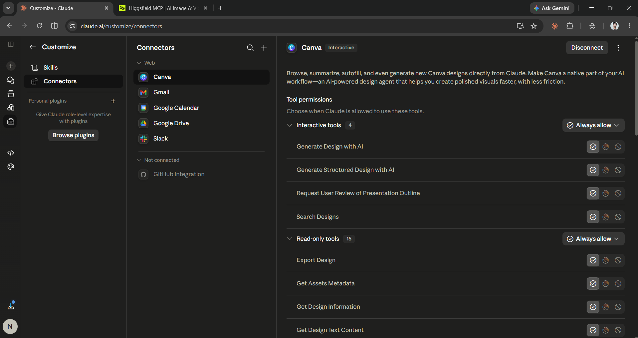Screen dimensions: 638x338
Task: Block the Export Design tool
Action: (618, 260)
